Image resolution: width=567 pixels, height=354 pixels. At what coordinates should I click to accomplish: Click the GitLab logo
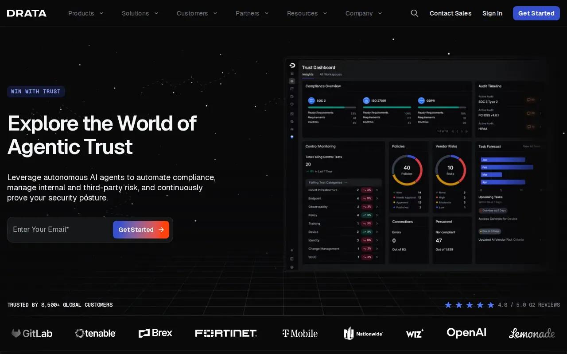[x=32, y=333]
